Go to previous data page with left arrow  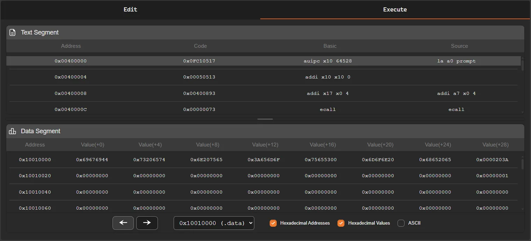(123, 223)
